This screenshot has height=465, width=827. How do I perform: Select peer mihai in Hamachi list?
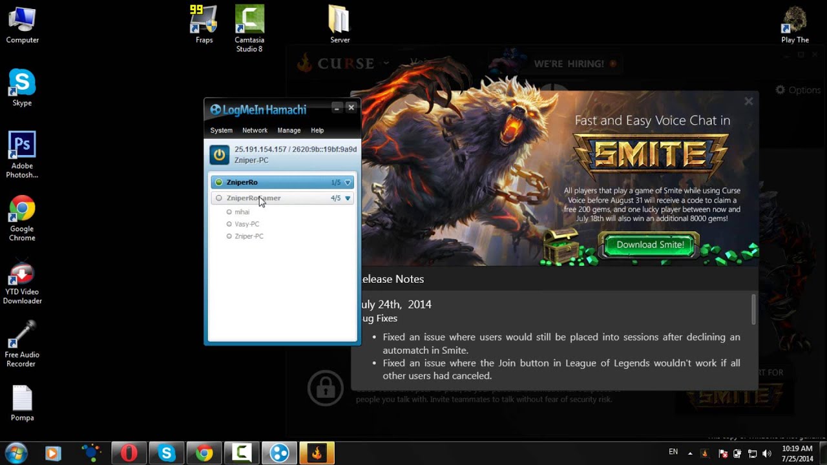242,212
